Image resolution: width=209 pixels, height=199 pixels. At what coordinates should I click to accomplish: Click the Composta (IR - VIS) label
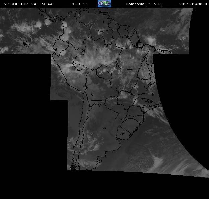click(144, 4)
